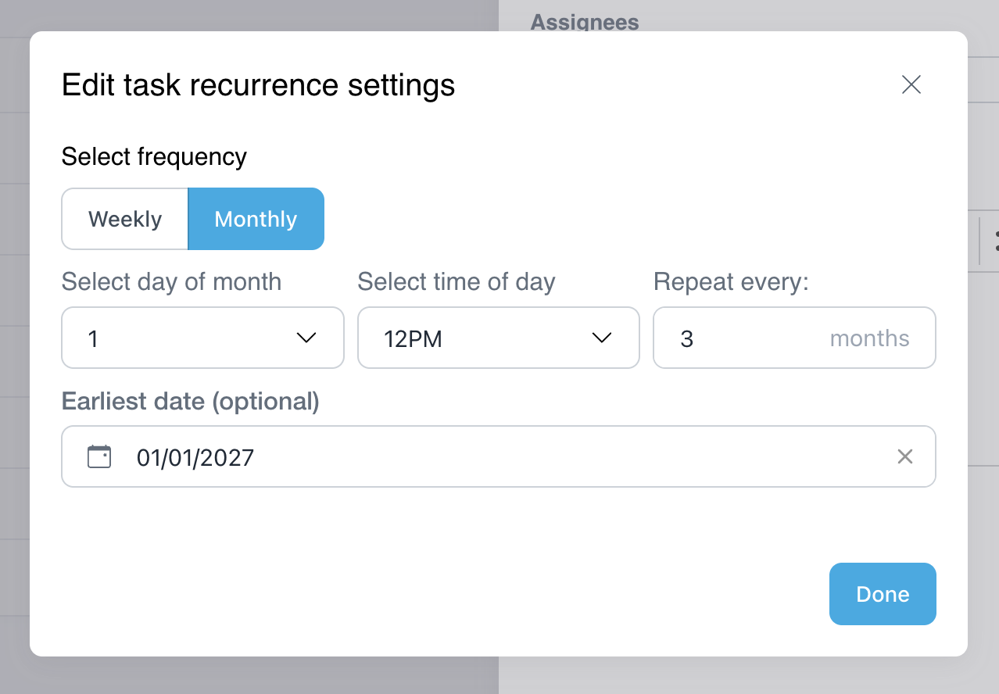Click the Earliest date (optional) label

tap(191, 401)
